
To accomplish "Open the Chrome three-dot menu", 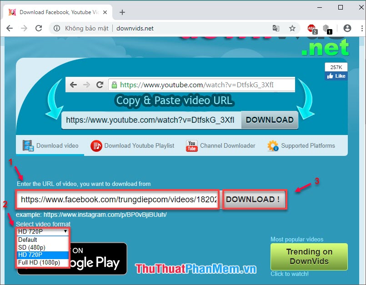I will coord(361,28).
